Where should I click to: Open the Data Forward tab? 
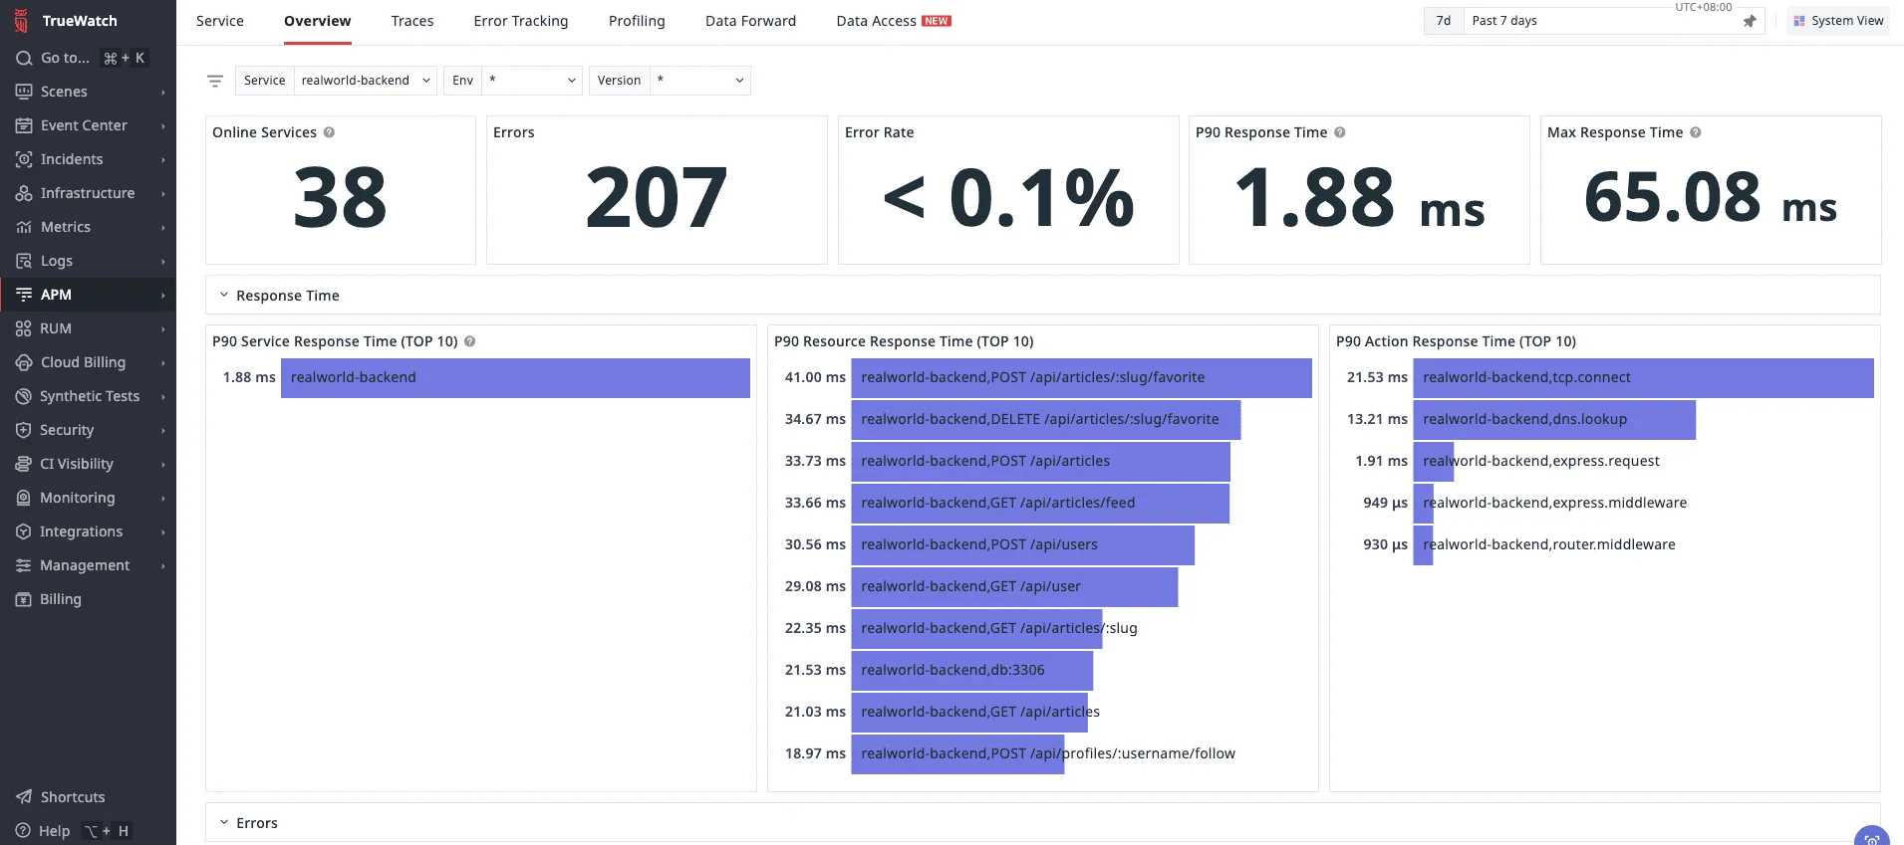(x=750, y=21)
